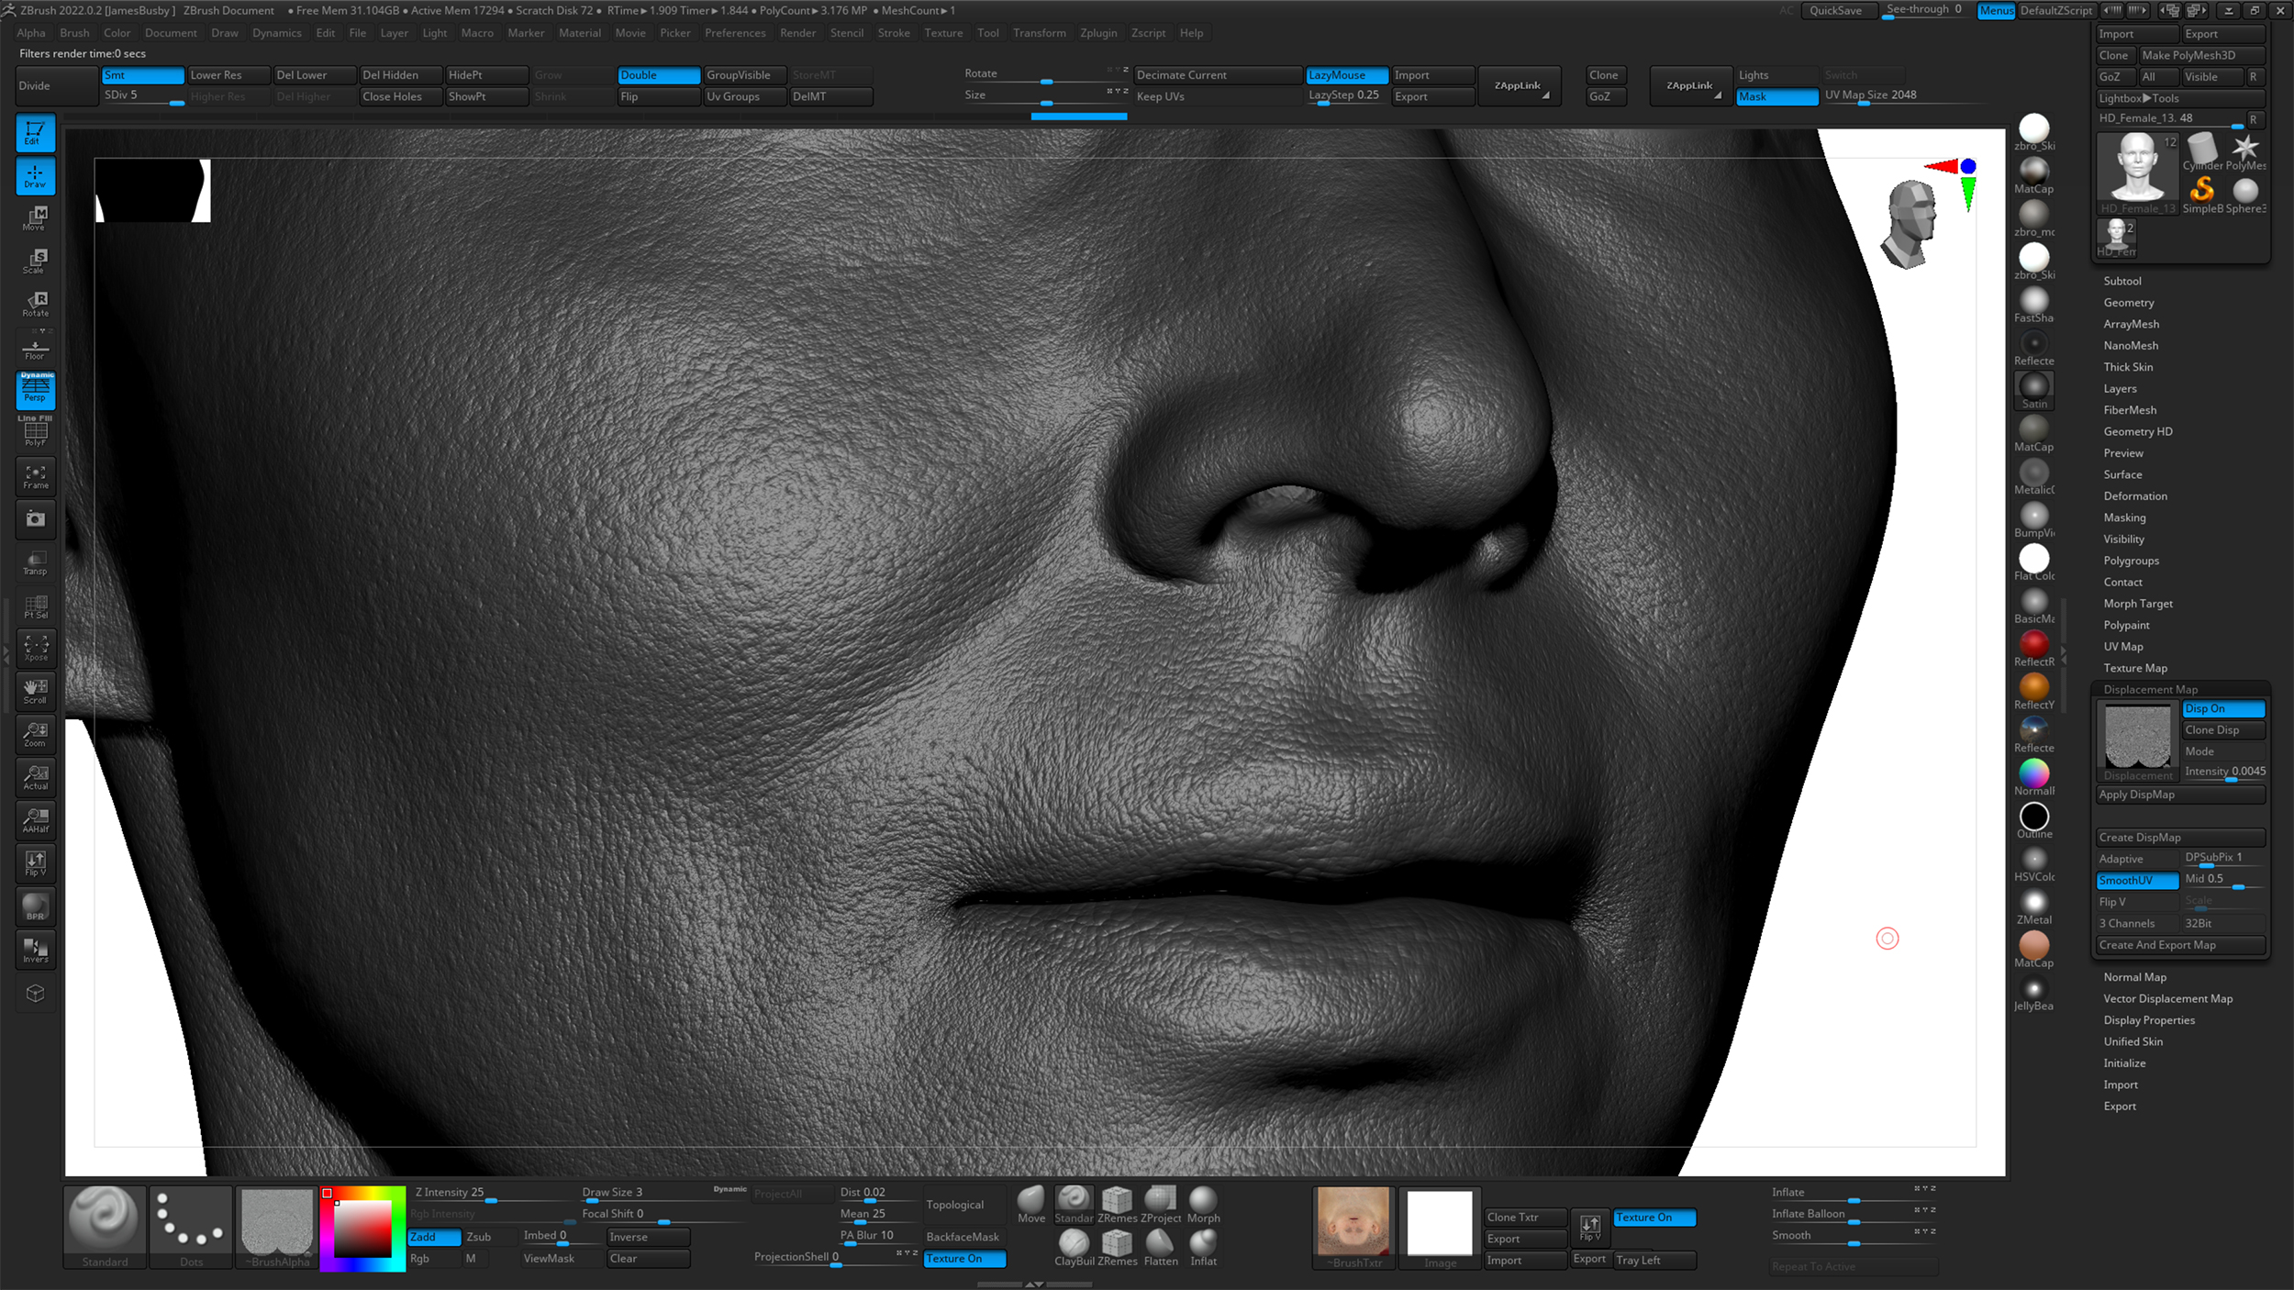Disable the Double display toggle

pyautogui.click(x=658, y=75)
